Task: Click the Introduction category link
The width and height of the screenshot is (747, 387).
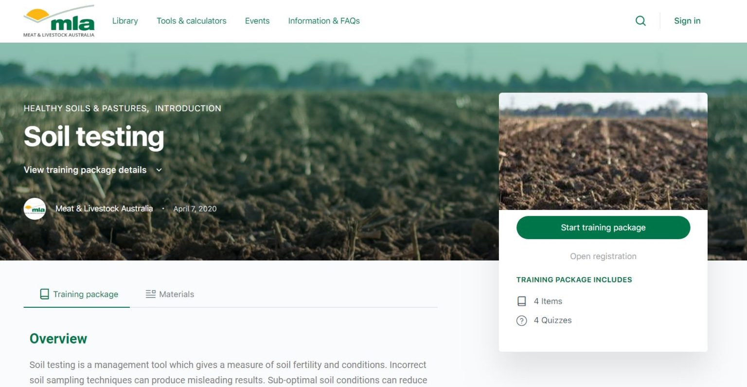Action: tap(188, 108)
